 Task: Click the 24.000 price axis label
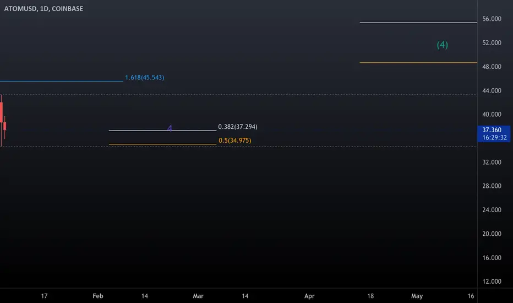point(492,210)
